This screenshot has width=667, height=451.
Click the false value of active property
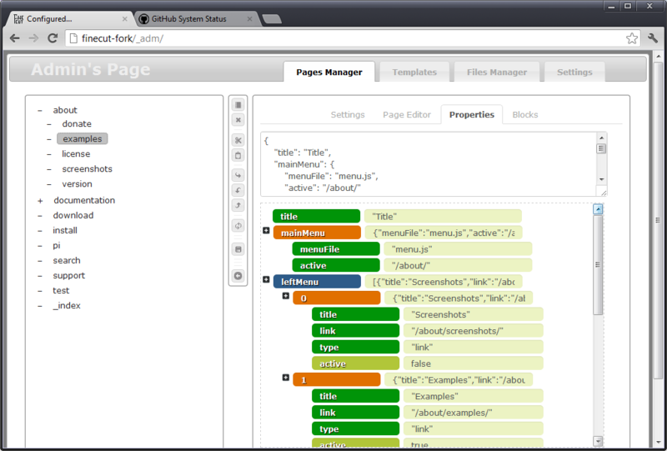473,363
